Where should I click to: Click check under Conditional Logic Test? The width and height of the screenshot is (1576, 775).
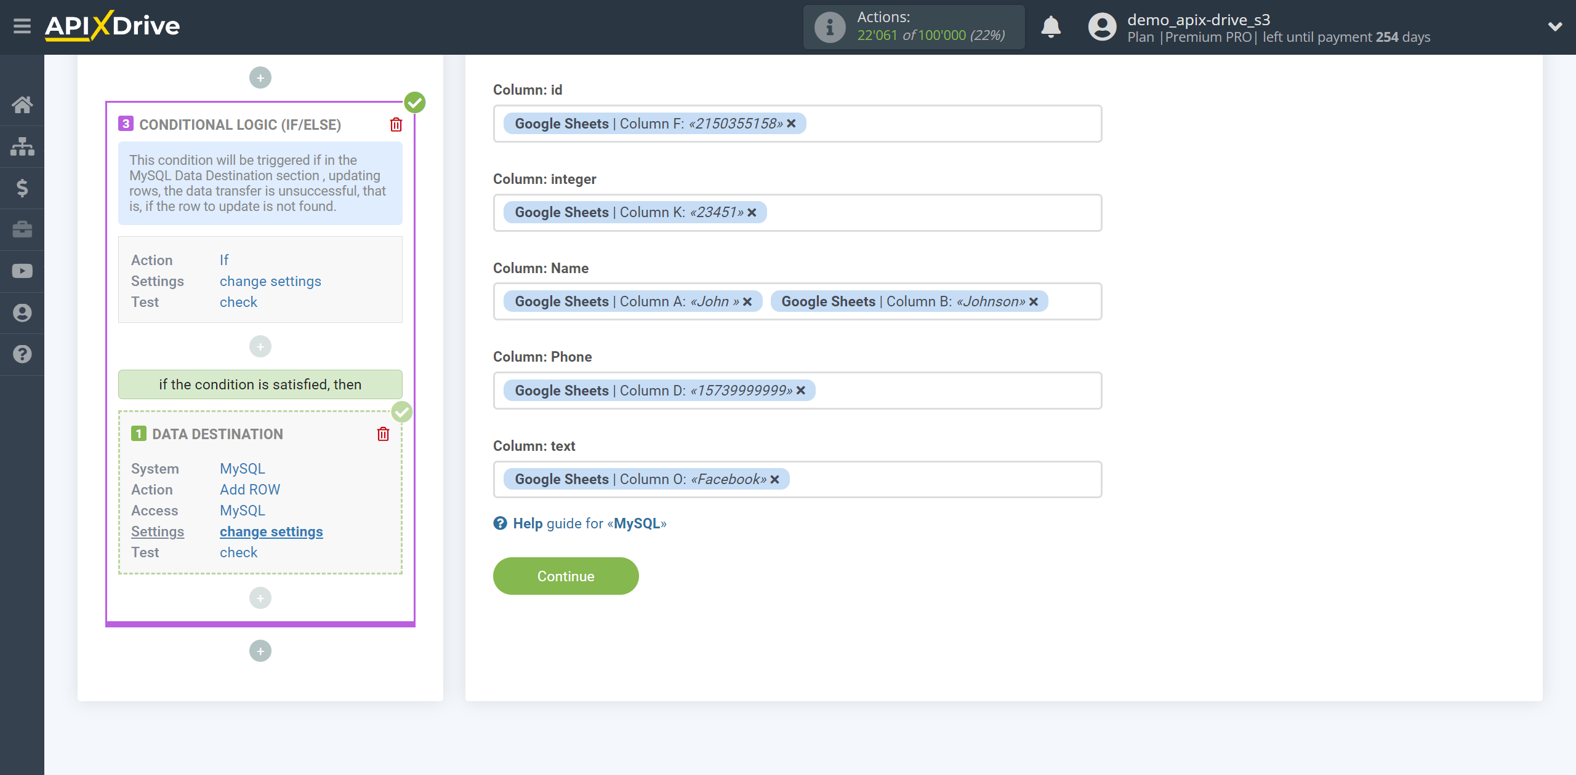(x=238, y=302)
